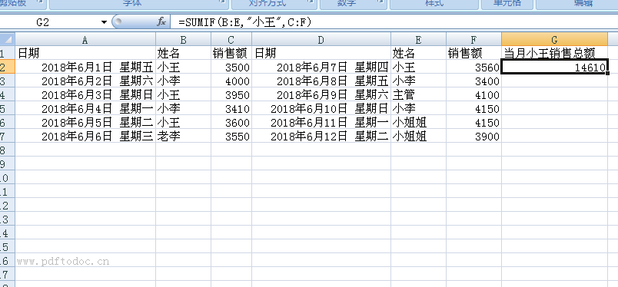Click 小姐姐 in row 6

(x=419, y=123)
